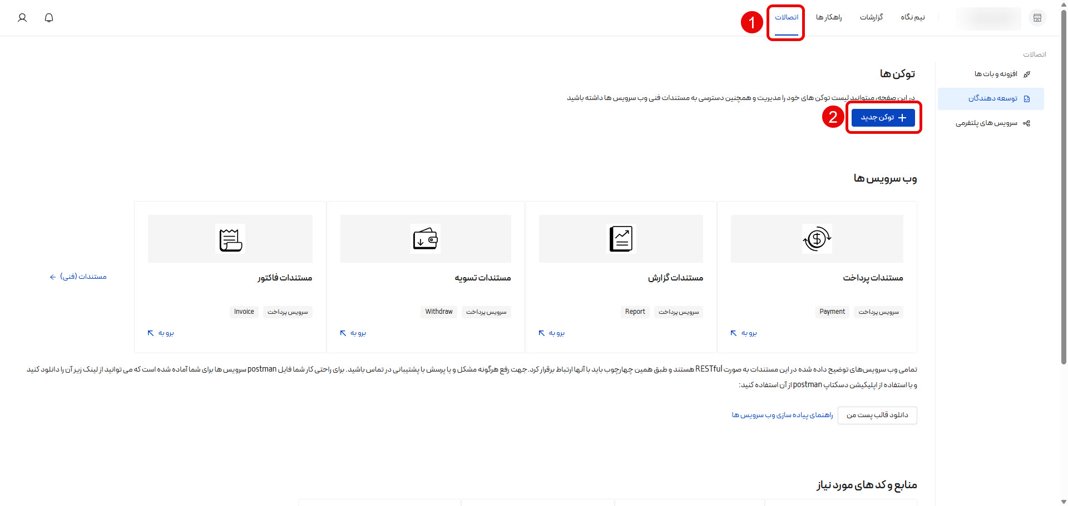1068x506 pixels.
Task: Click the payment docs dollar-cycle icon
Action: [x=817, y=239]
